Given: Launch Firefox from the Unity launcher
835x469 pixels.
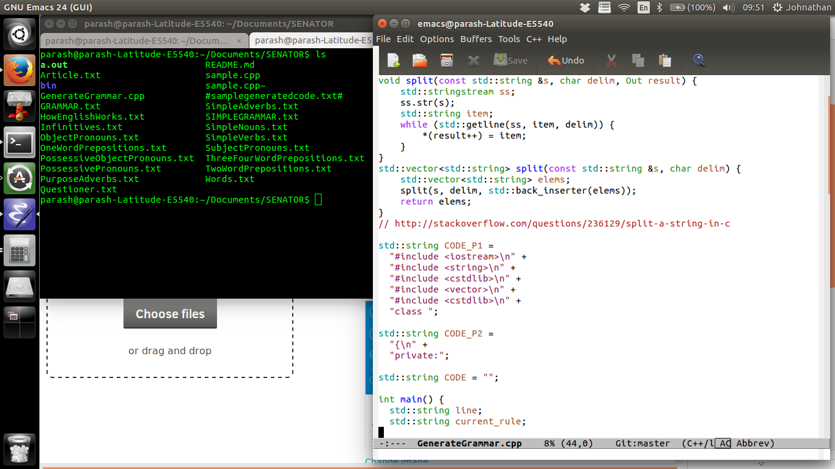Looking at the screenshot, I should pyautogui.click(x=20, y=70).
